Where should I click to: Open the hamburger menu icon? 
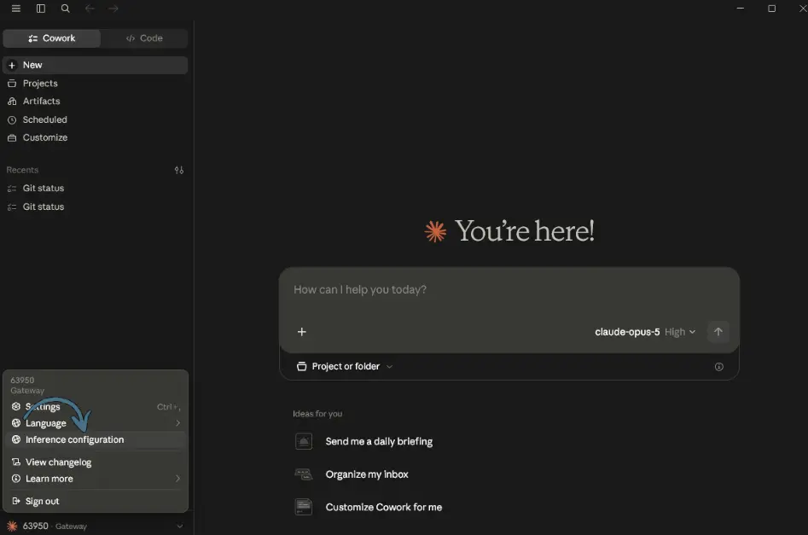tap(16, 9)
